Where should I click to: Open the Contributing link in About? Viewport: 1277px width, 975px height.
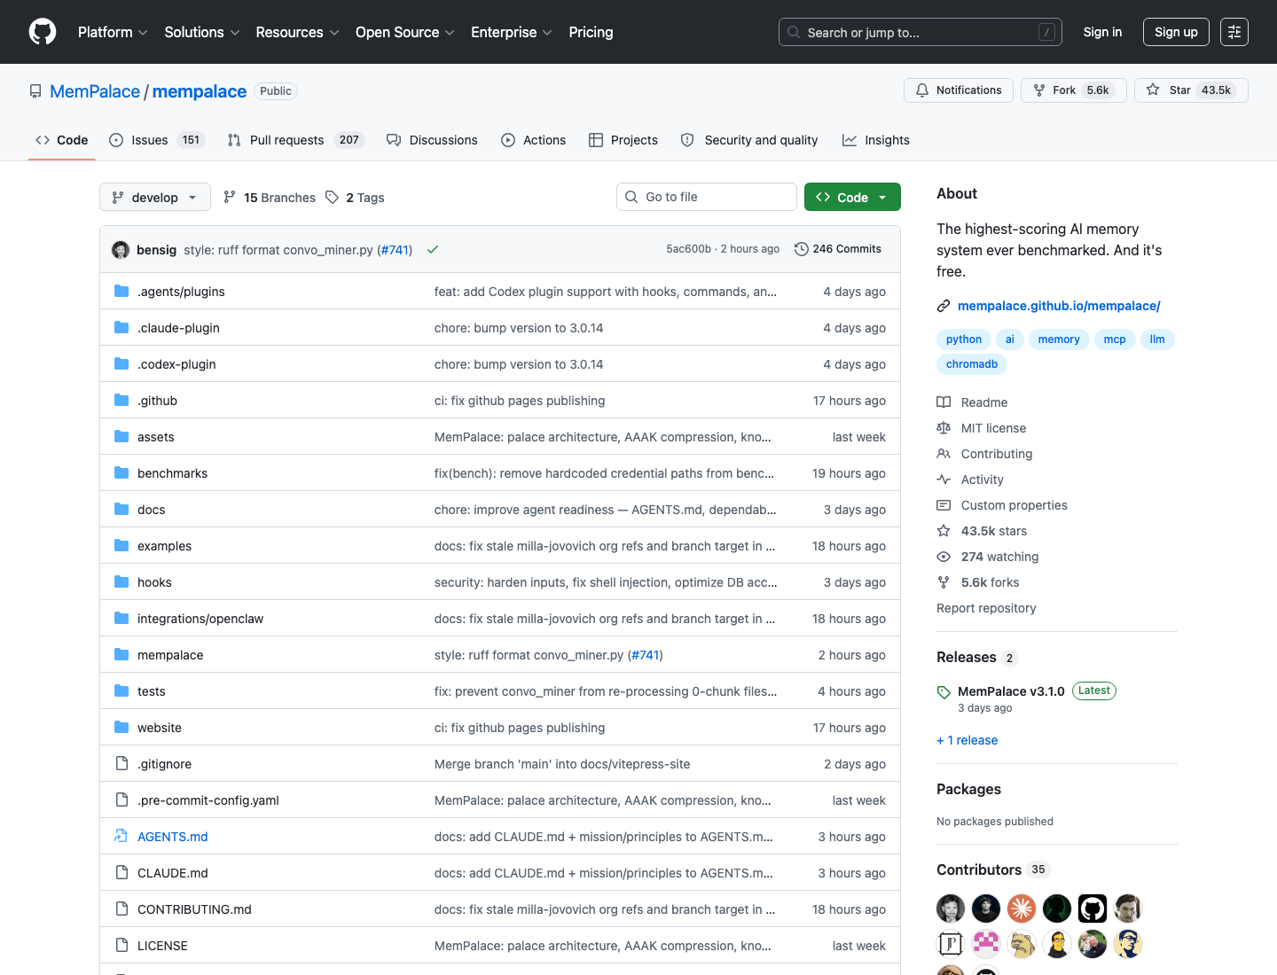997,454
